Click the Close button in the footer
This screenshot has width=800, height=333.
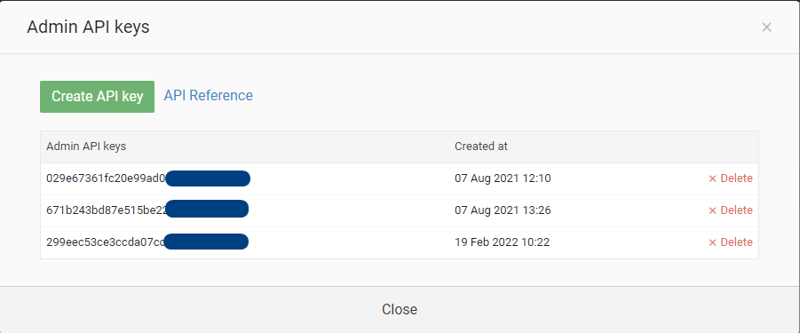pyautogui.click(x=400, y=310)
